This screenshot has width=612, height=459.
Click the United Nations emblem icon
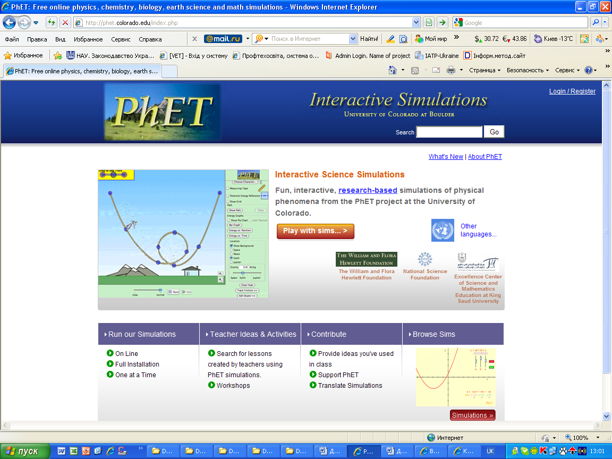[x=443, y=230]
